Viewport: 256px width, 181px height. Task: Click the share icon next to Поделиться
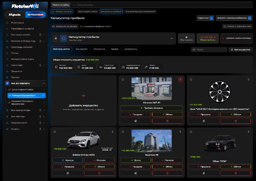click(x=211, y=18)
